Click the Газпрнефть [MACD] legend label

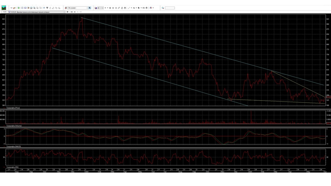point(14,147)
